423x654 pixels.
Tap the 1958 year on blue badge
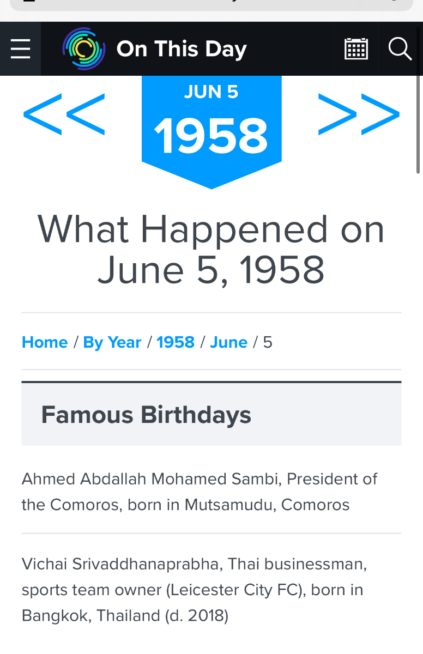[x=211, y=136]
